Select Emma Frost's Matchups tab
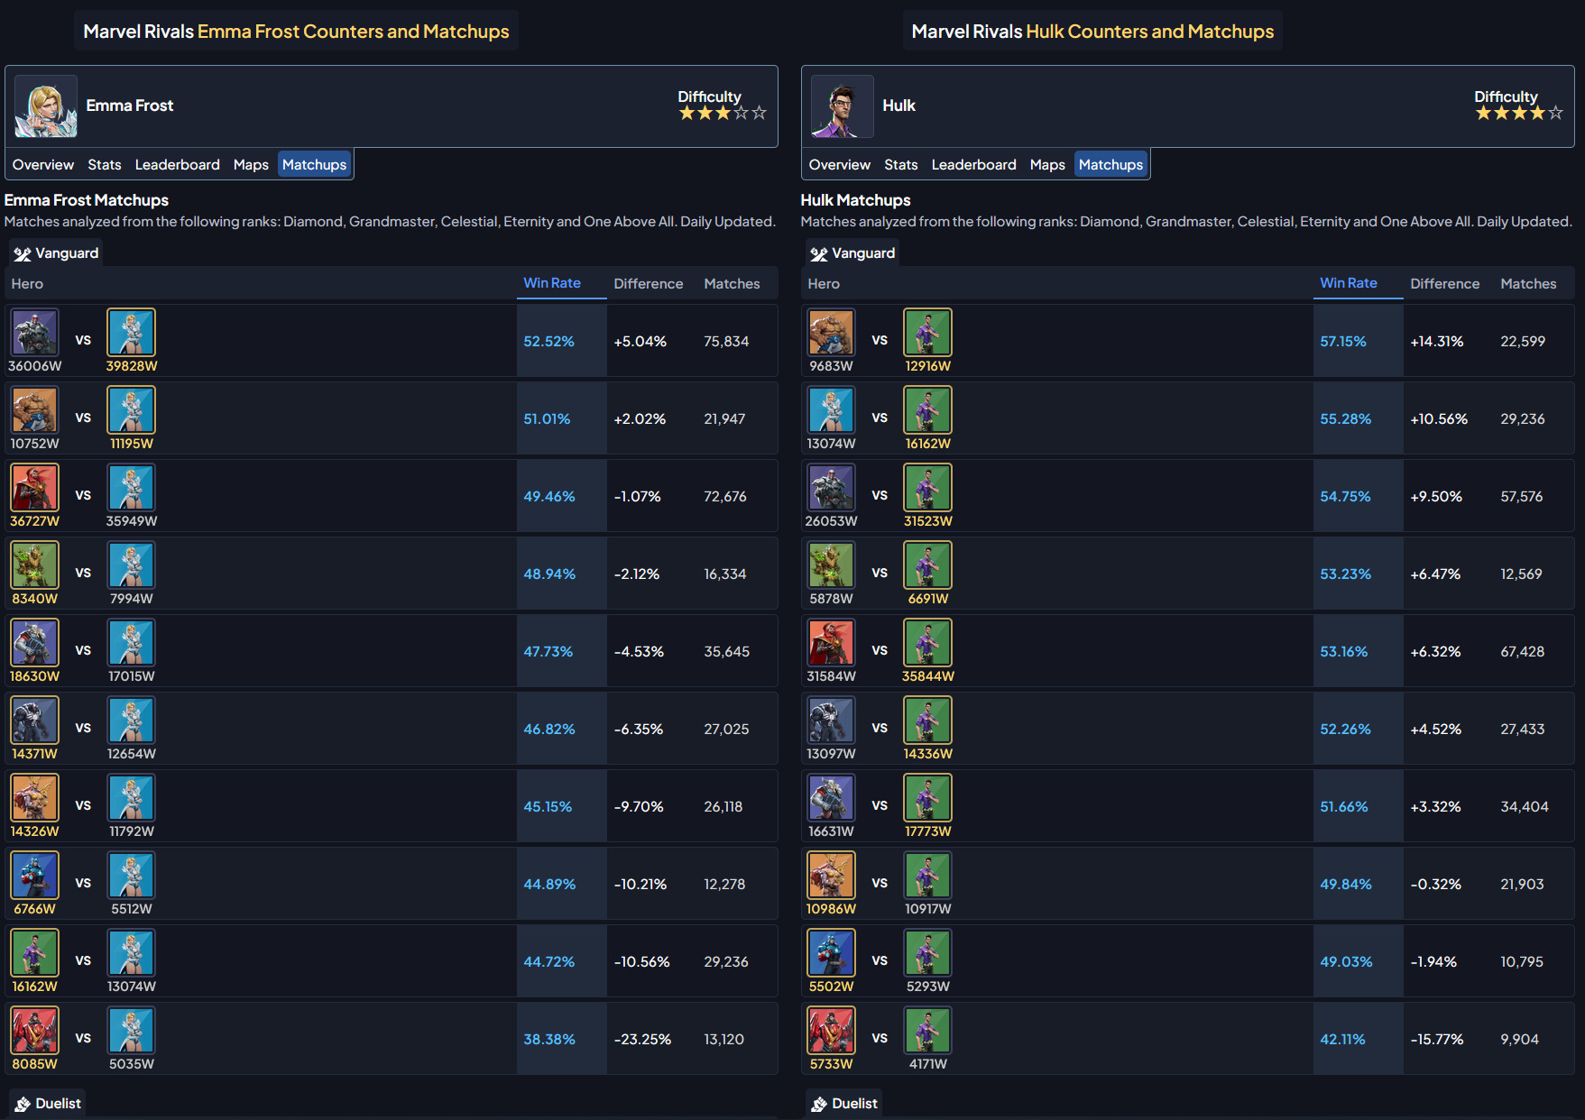 pyautogui.click(x=315, y=165)
